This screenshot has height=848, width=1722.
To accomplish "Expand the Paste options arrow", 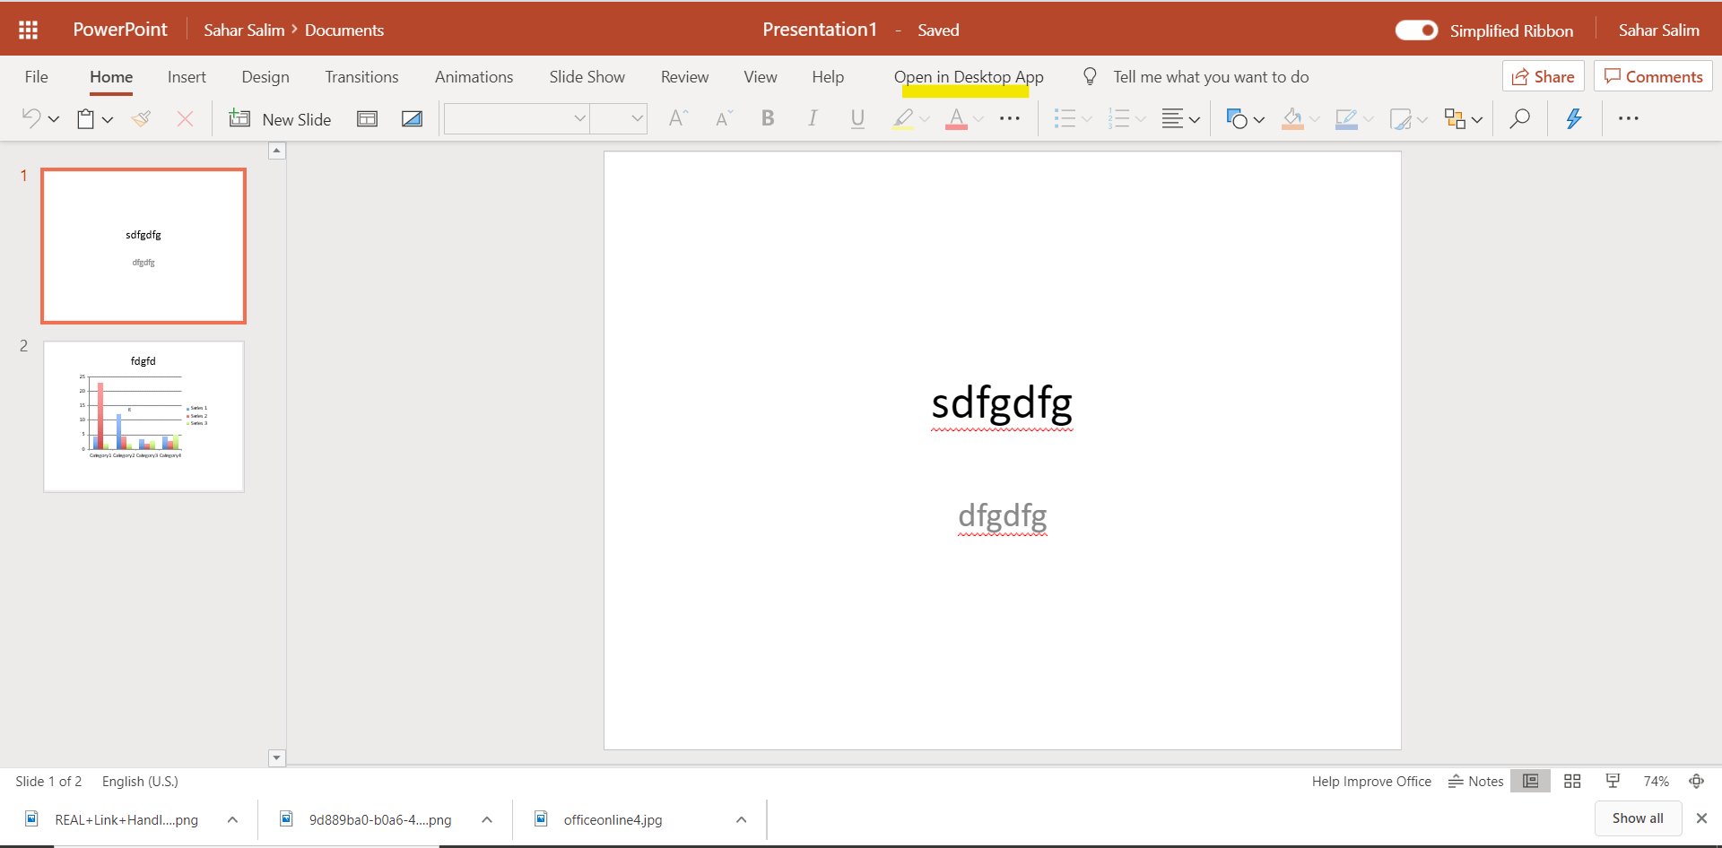I will pos(108,119).
